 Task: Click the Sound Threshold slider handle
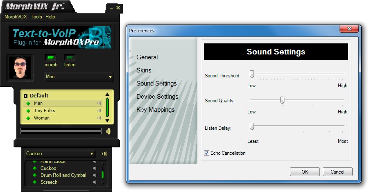click(252, 74)
